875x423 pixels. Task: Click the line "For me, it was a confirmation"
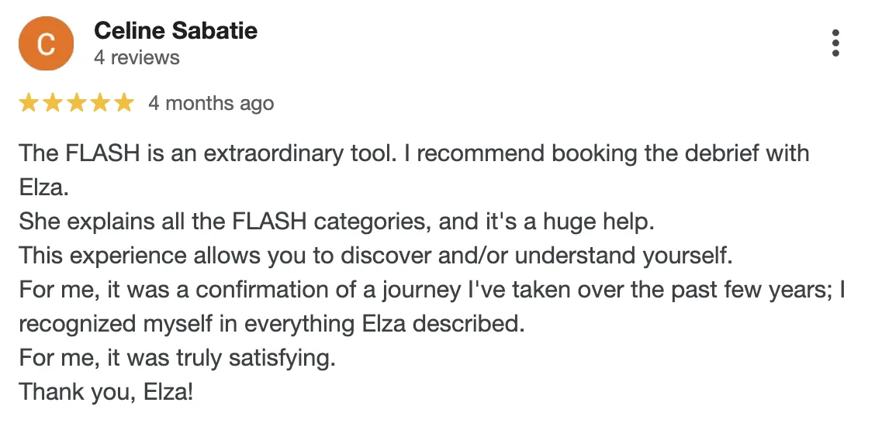pyautogui.click(x=433, y=290)
